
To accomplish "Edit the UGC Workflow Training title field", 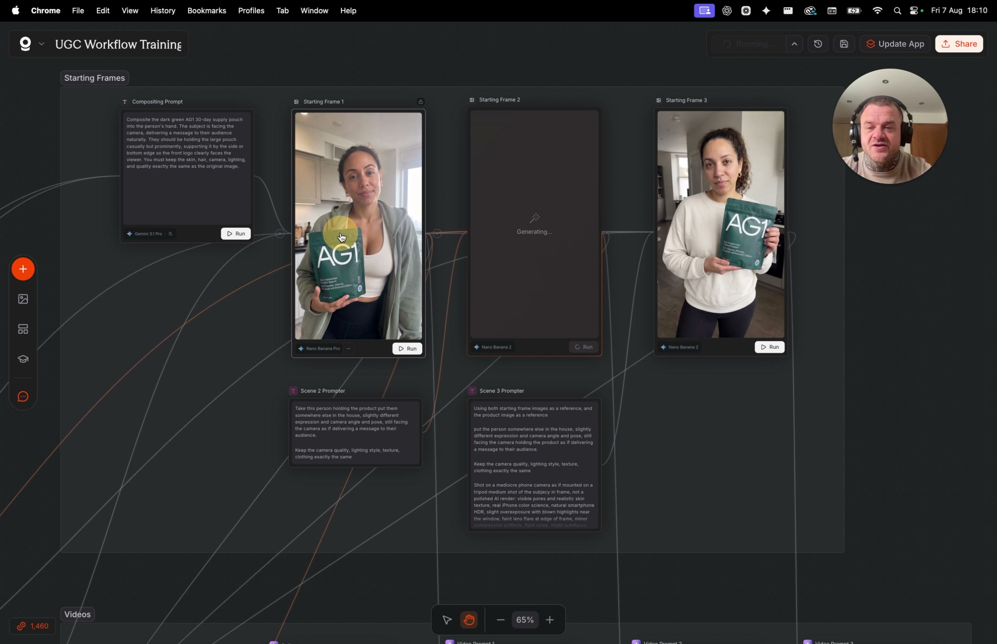I will (118, 44).
